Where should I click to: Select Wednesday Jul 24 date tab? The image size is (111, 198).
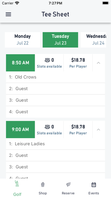point(93,40)
